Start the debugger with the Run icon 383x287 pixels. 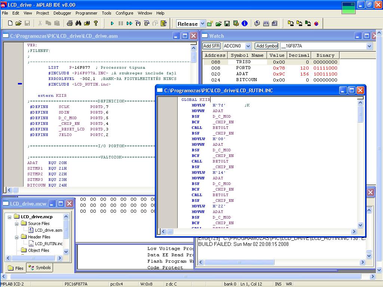(112, 23)
